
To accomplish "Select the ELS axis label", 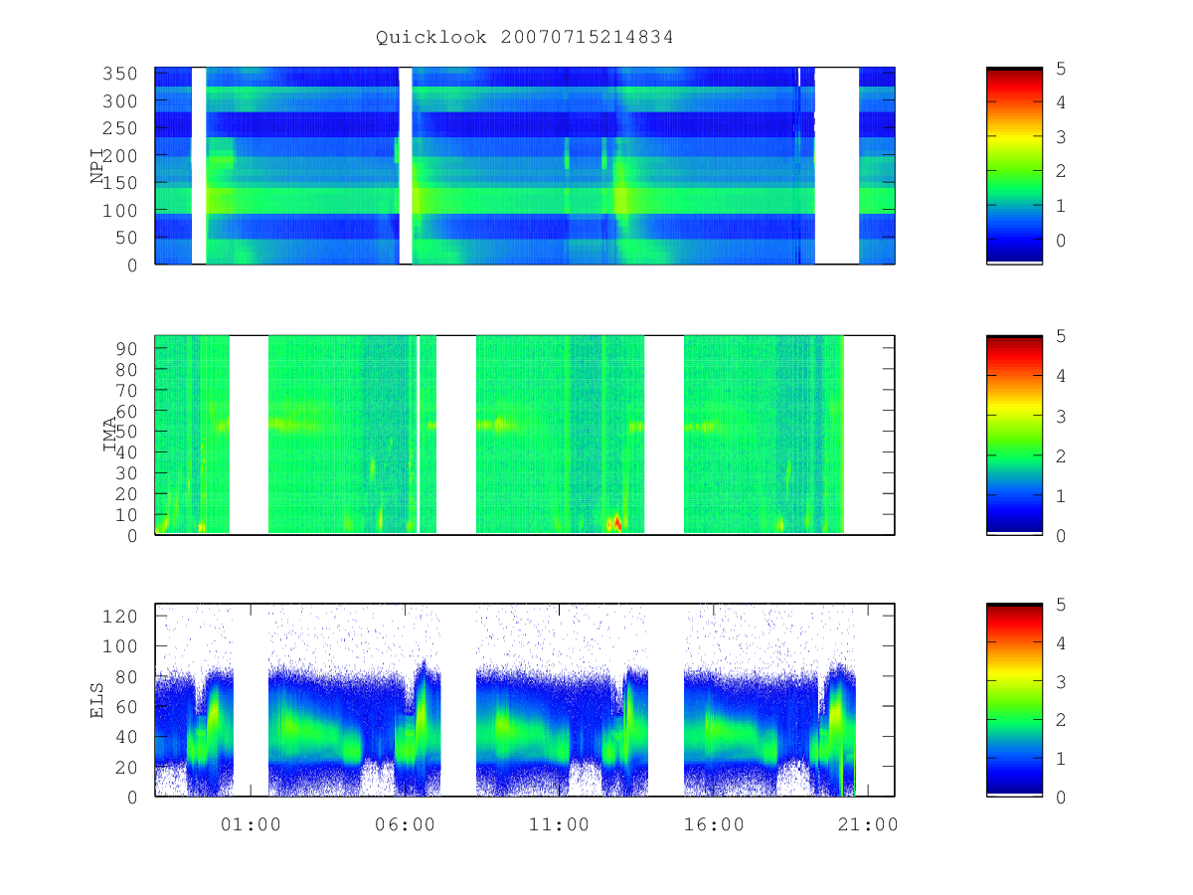I will (x=98, y=700).
